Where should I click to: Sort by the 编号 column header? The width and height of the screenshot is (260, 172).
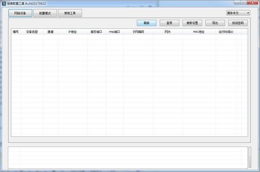tap(16, 32)
